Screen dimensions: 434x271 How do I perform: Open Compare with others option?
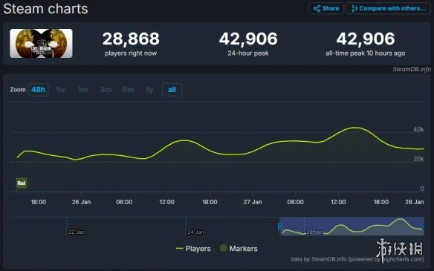click(389, 8)
